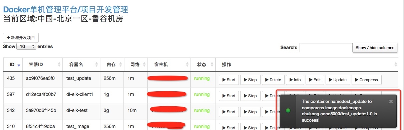Close the success notification popup
This screenshot has height=130, width=404.
click(x=391, y=101)
